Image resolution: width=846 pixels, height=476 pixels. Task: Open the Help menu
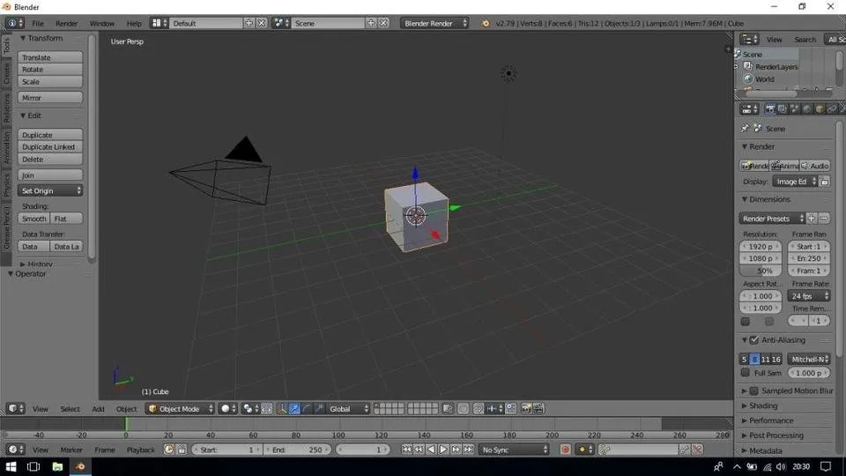point(134,23)
